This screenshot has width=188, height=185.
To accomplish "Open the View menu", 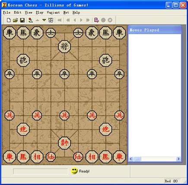I will click(29, 13).
